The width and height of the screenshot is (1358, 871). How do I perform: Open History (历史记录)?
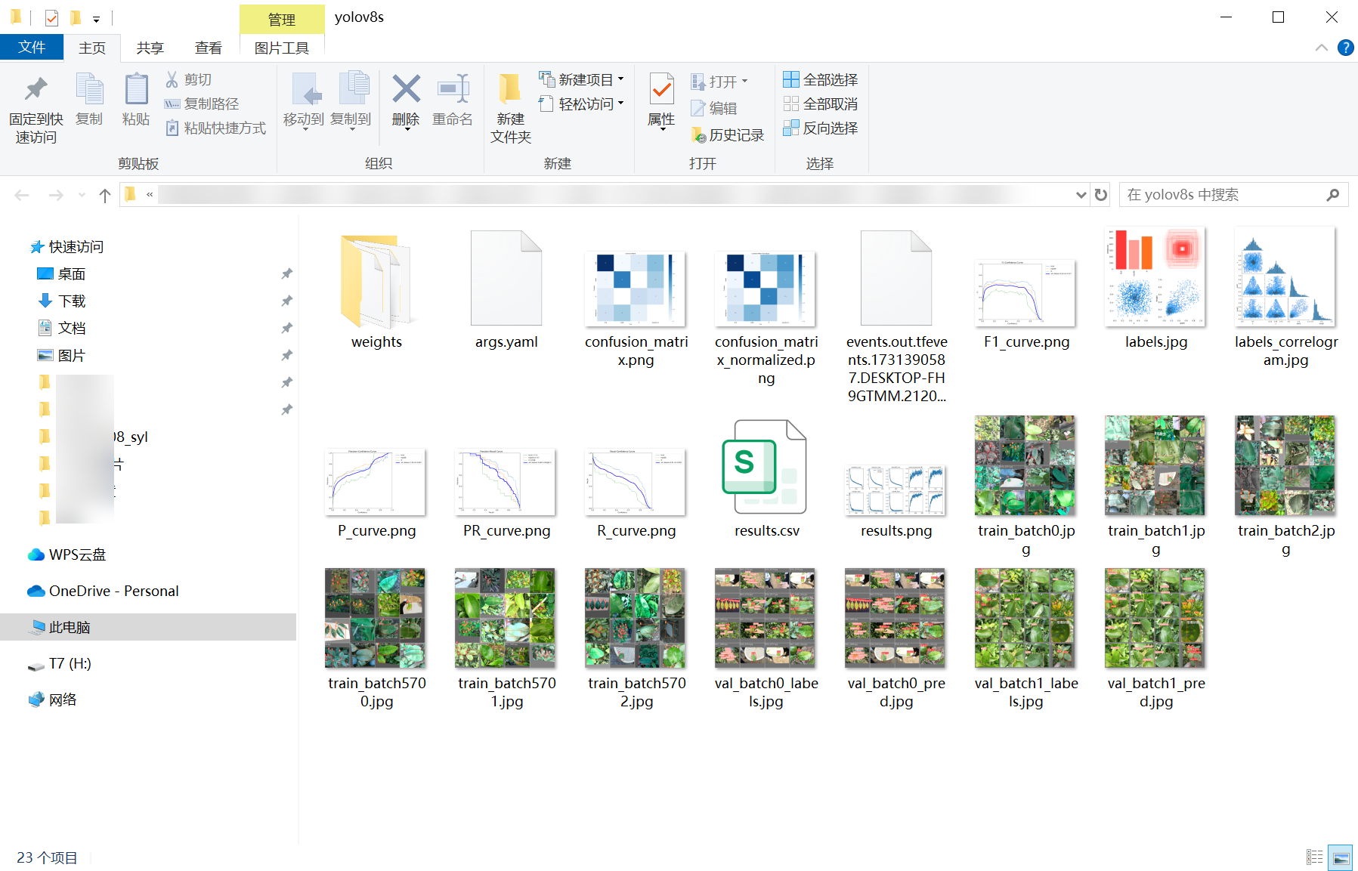728,135
